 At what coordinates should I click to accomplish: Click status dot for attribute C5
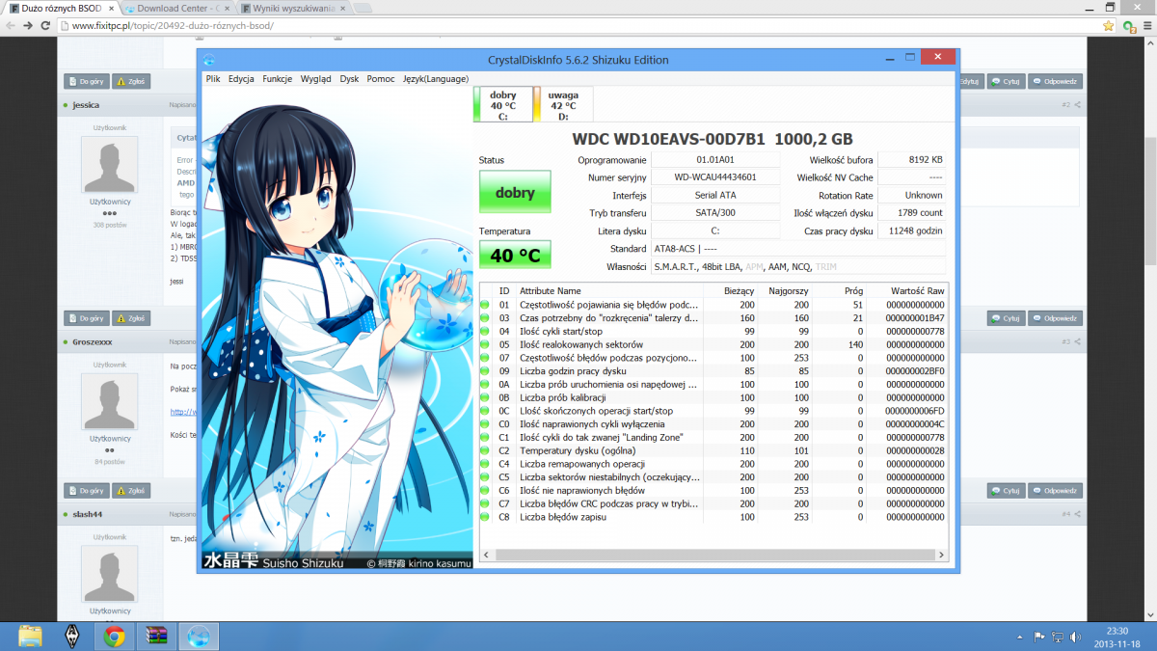coord(486,477)
